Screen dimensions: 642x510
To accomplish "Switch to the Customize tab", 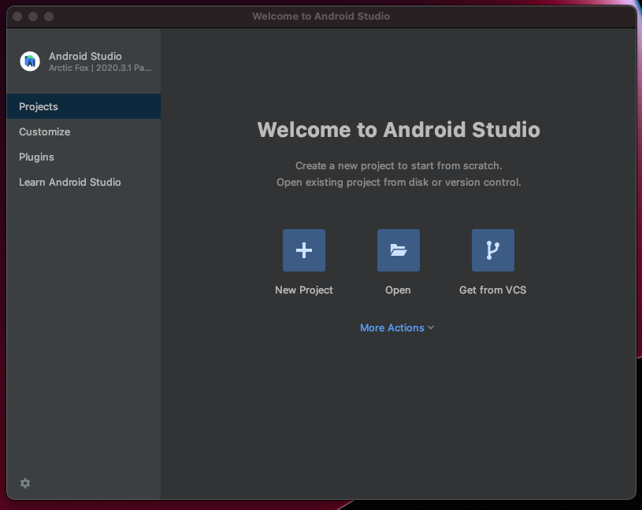I will tap(83, 131).
